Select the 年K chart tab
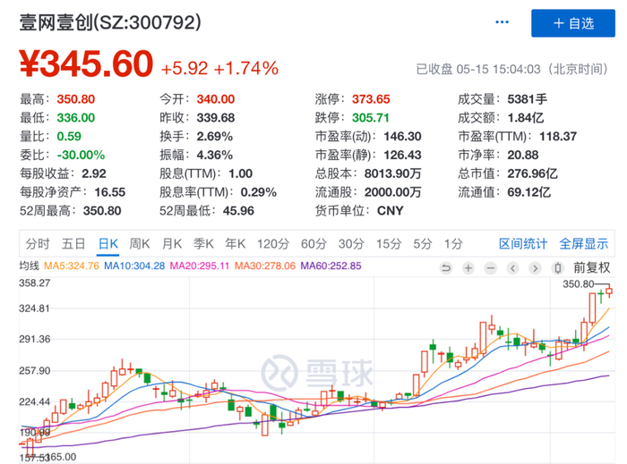The image size is (627, 464). [x=235, y=243]
